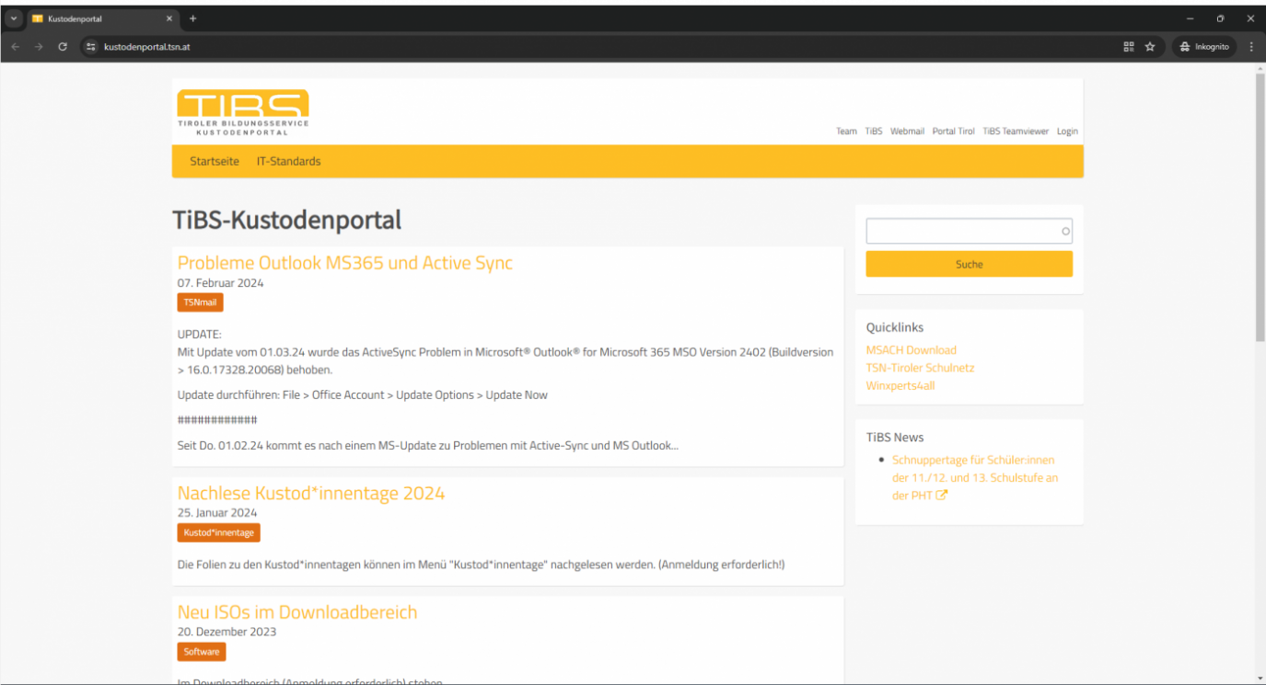
Task: Open the tab search dropdown
Action: (x=13, y=17)
